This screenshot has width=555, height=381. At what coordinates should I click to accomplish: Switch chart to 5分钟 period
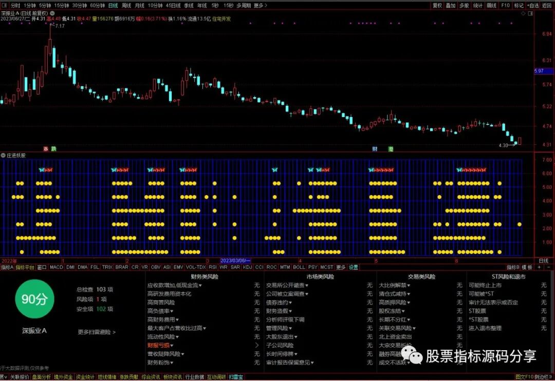pos(45,5)
